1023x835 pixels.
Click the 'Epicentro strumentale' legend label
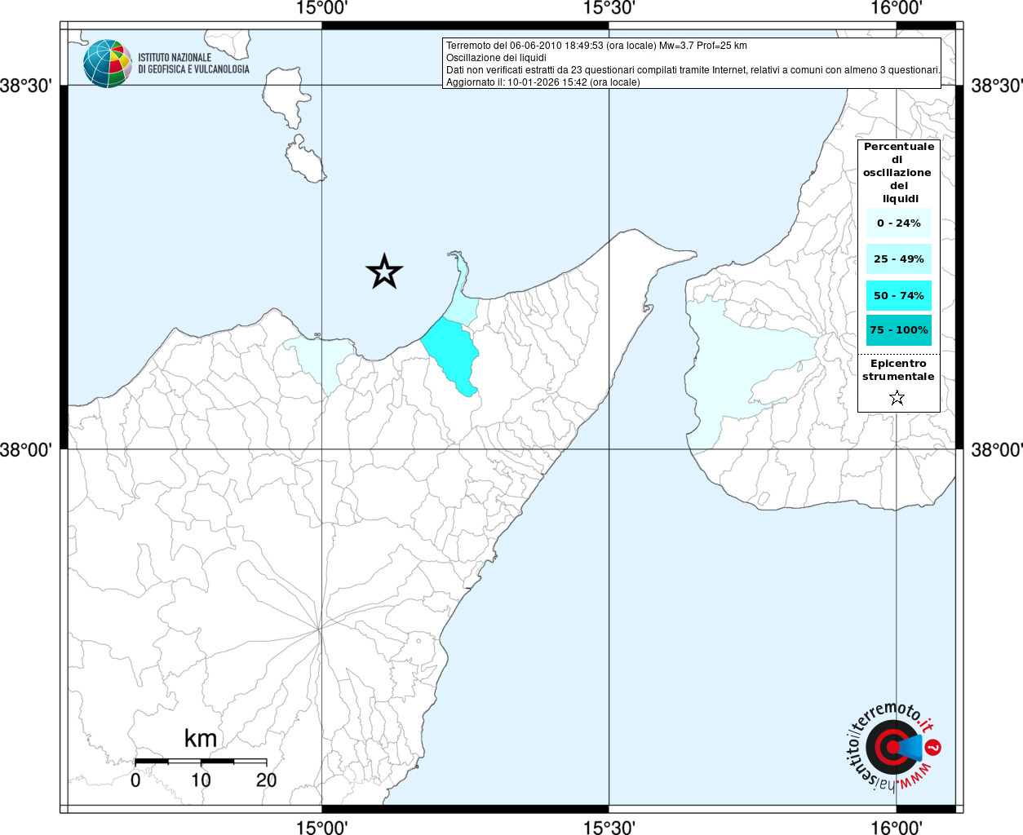point(898,370)
